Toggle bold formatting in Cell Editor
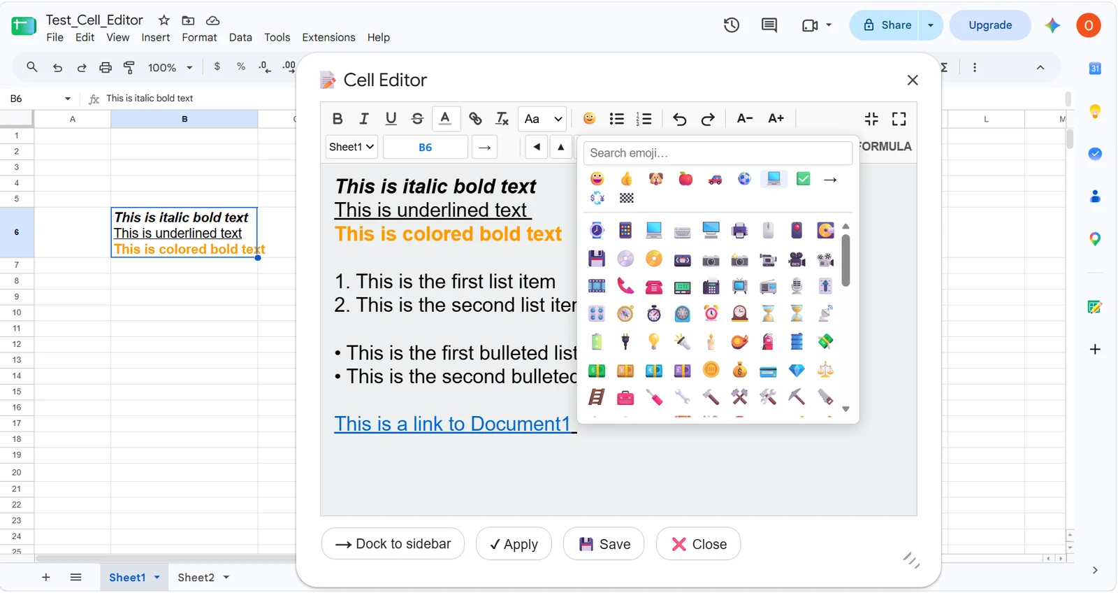This screenshot has height=593, width=1118. (337, 119)
